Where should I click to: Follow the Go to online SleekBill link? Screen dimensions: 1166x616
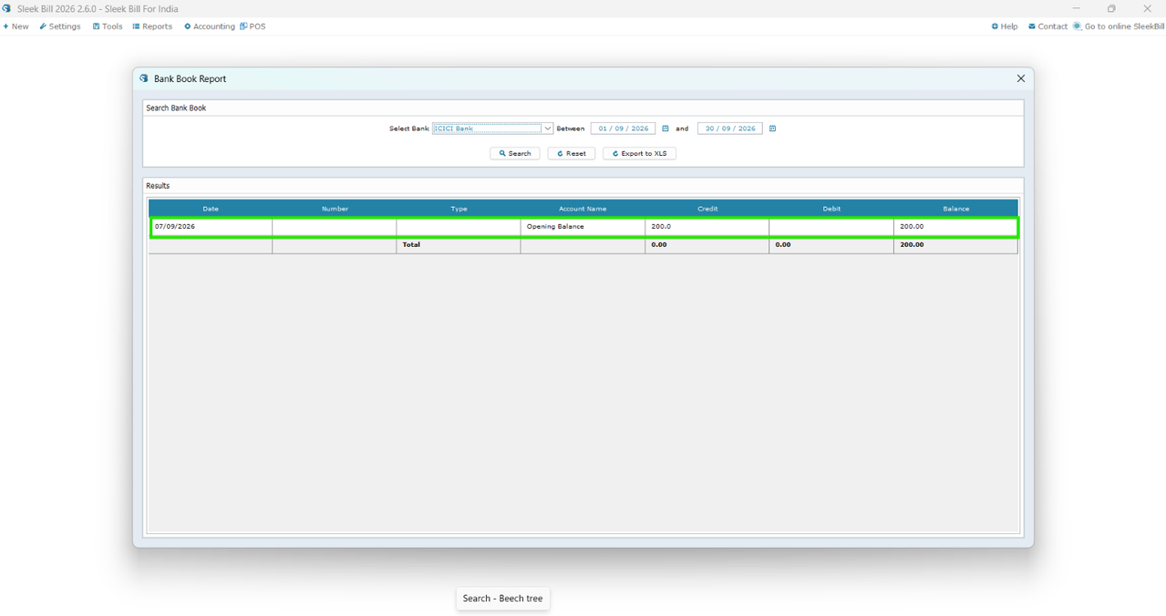pyautogui.click(x=1119, y=26)
